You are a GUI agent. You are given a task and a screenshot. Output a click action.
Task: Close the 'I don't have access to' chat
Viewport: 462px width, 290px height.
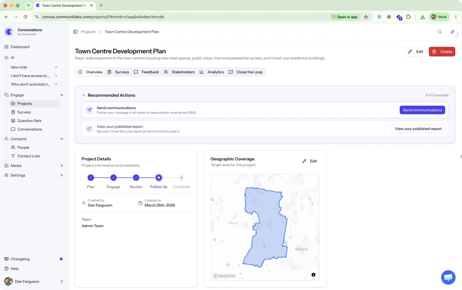(x=56, y=76)
